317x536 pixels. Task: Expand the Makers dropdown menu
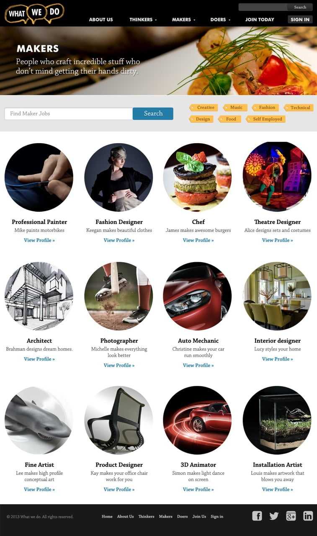(183, 20)
